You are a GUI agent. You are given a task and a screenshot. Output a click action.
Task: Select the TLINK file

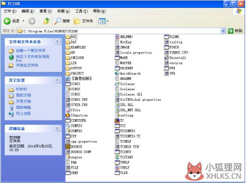point(171,37)
